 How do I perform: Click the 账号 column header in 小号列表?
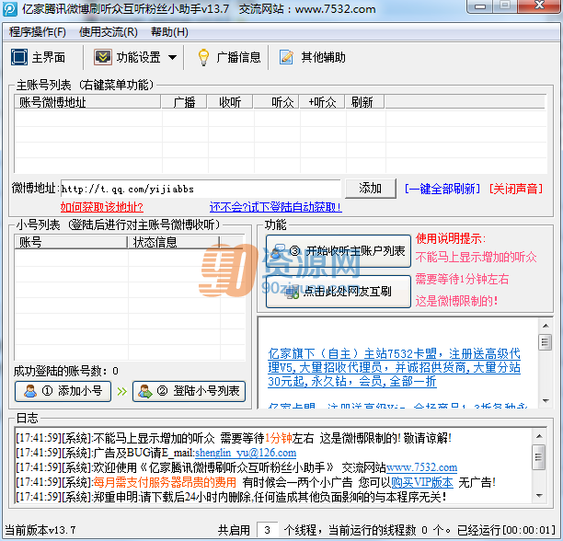coord(71,242)
